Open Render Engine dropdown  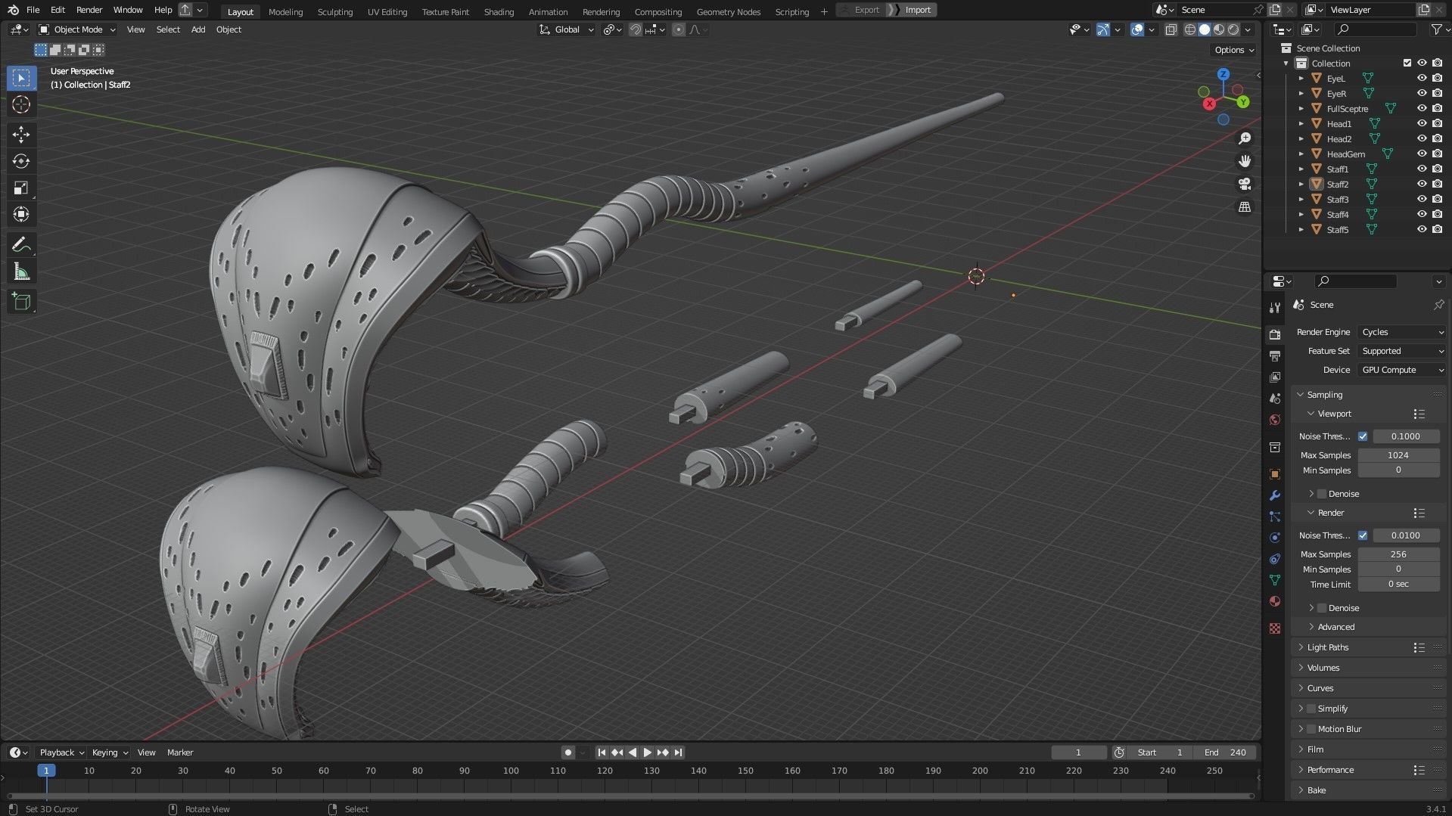point(1402,332)
